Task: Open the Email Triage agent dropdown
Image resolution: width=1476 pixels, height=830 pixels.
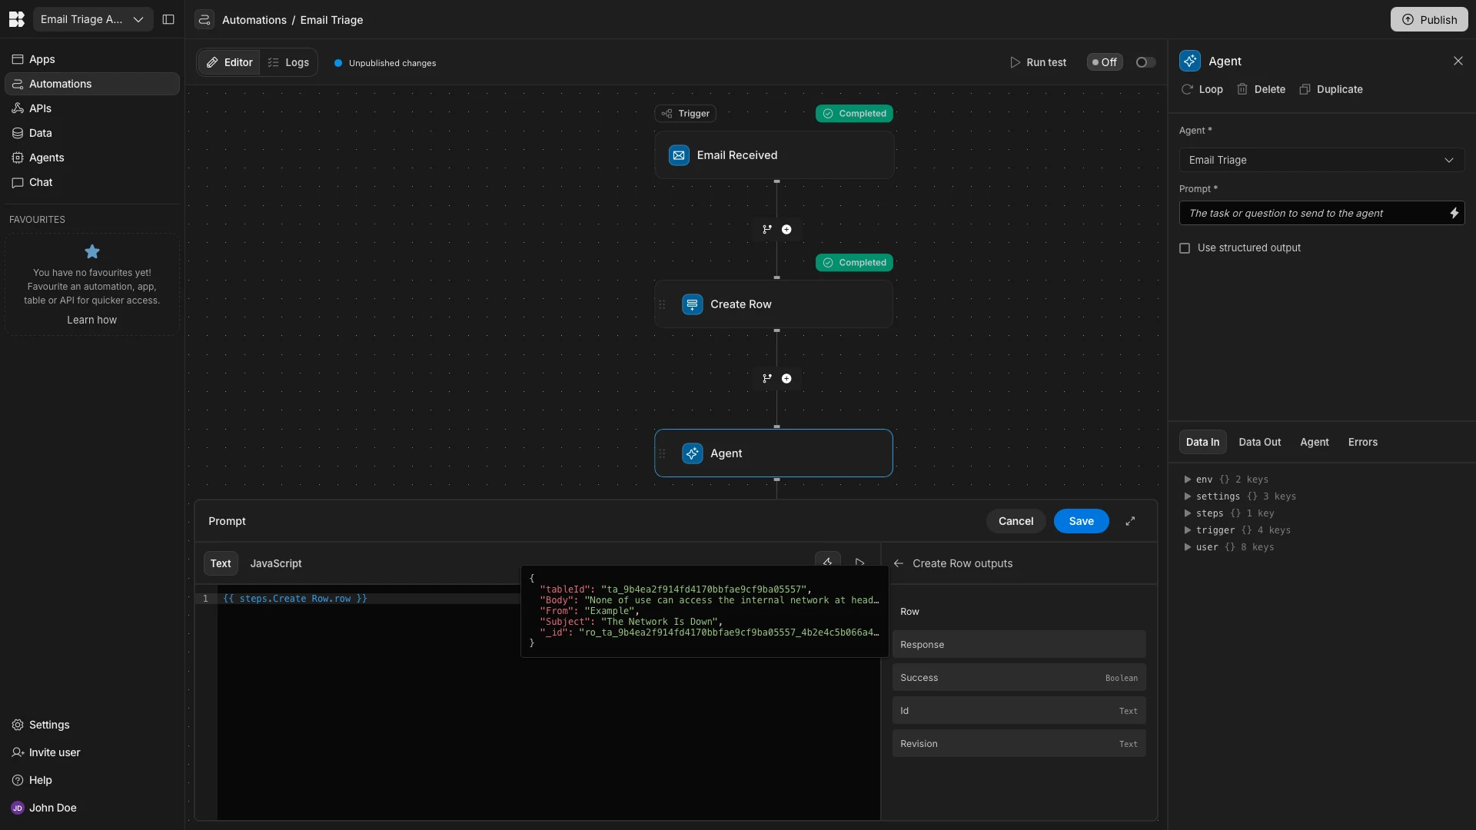Action: coord(1321,160)
